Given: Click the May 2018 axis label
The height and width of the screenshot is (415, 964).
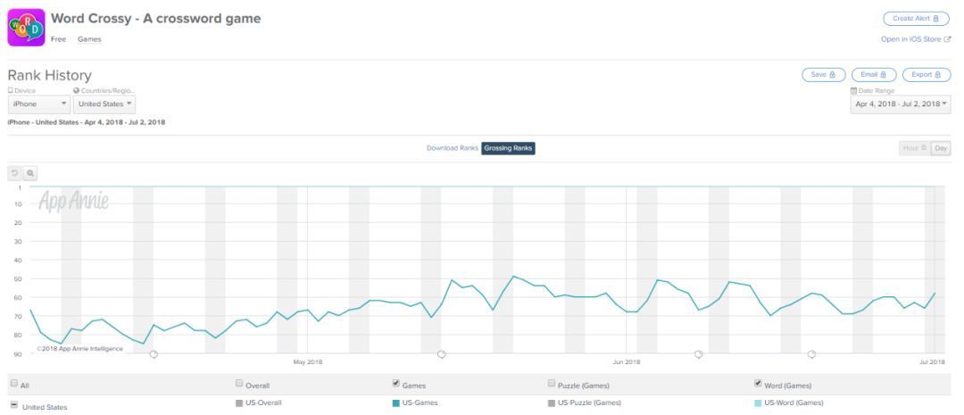Looking at the screenshot, I should coord(307,361).
